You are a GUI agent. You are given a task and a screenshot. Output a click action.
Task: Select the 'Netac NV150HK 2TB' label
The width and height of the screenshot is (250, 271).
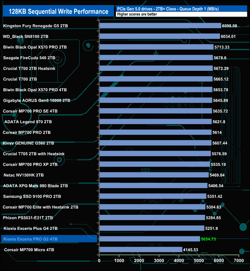(x=23, y=175)
